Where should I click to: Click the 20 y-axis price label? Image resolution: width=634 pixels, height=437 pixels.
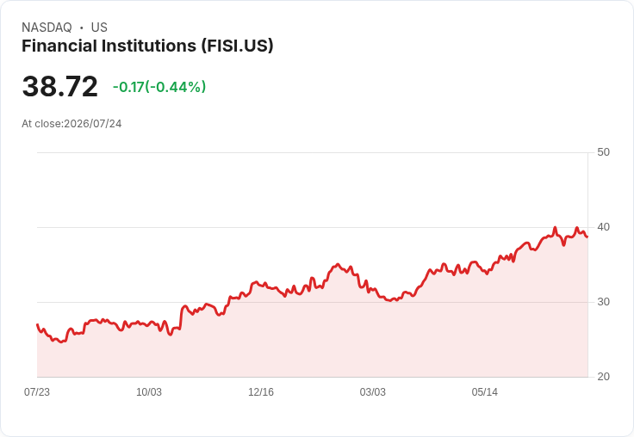[x=603, y=377]
